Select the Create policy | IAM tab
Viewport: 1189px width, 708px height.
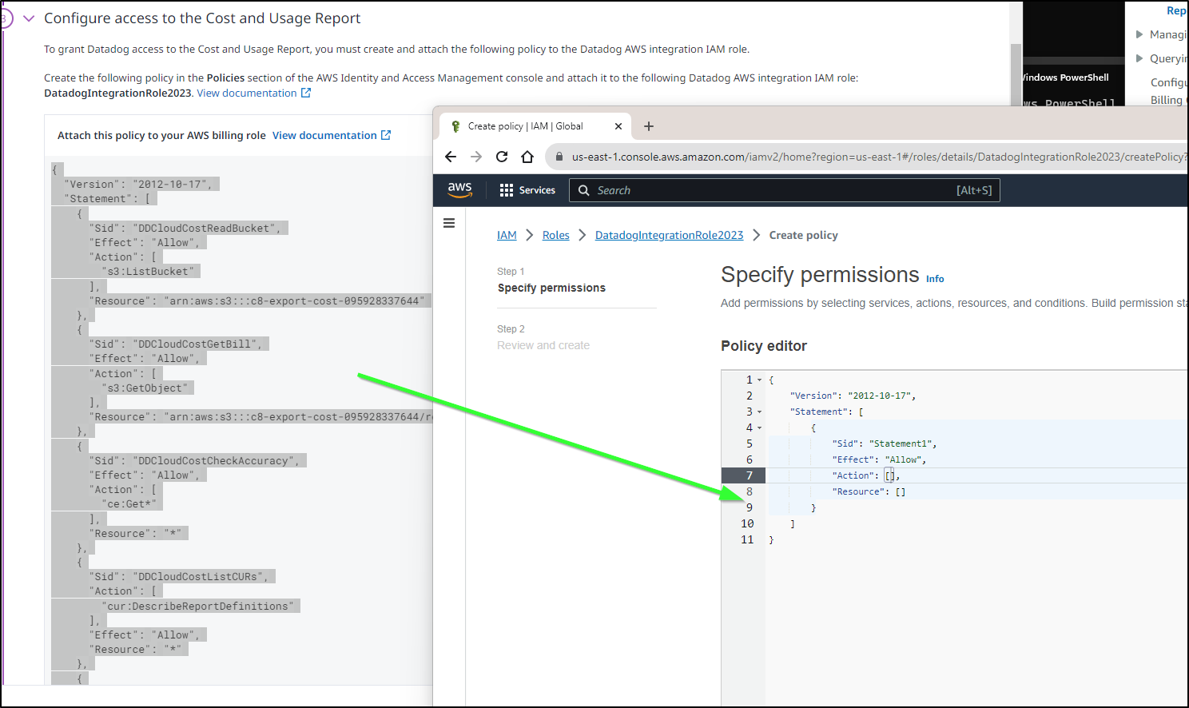click(535, 126)
